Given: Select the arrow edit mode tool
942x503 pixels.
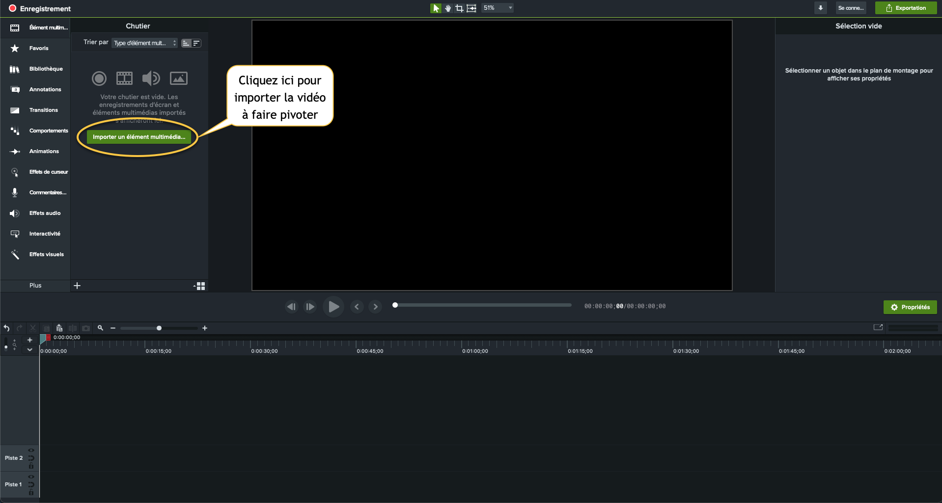Looking at the screenshot, I should pos(436,8).
